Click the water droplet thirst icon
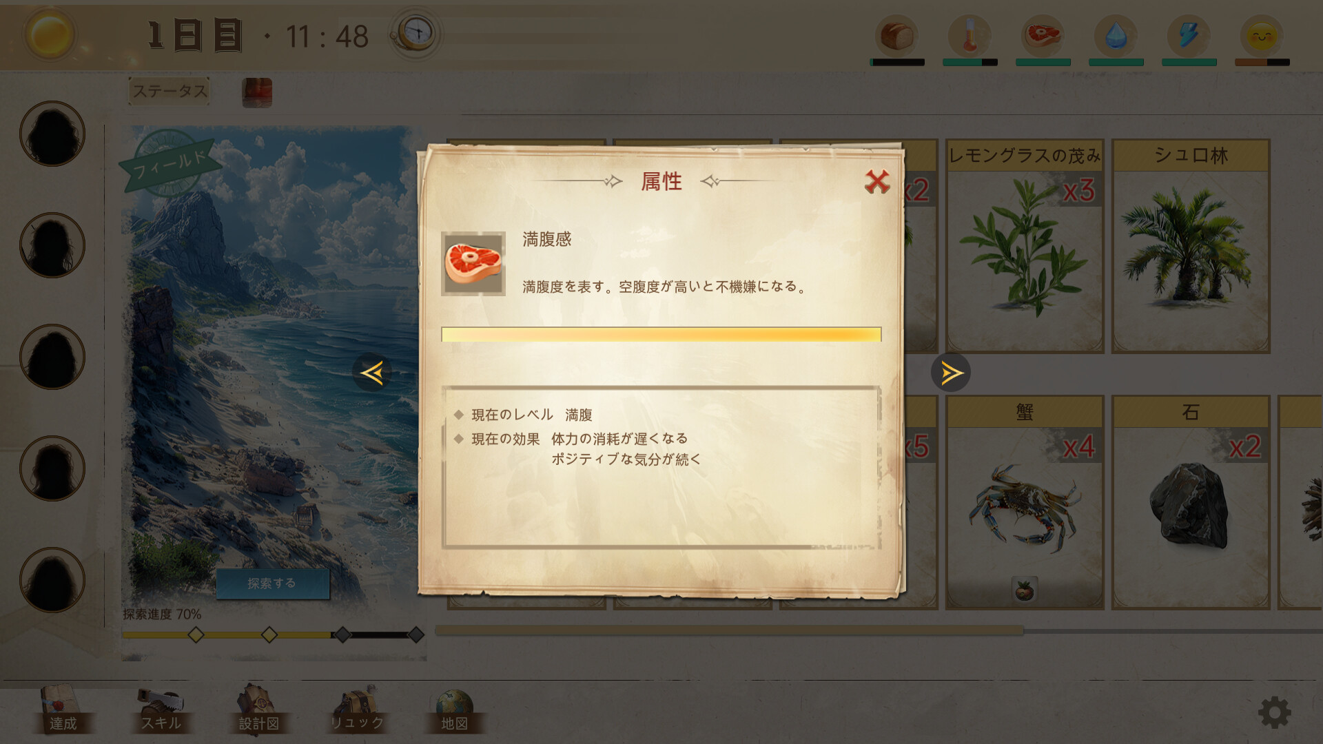The width and height of the screenshot is (1323, 744). (x=1116, y=36)
